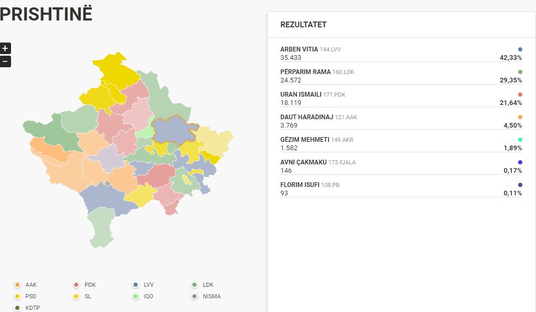Click the AAK orange legend dot

click(x=17, y=285)
